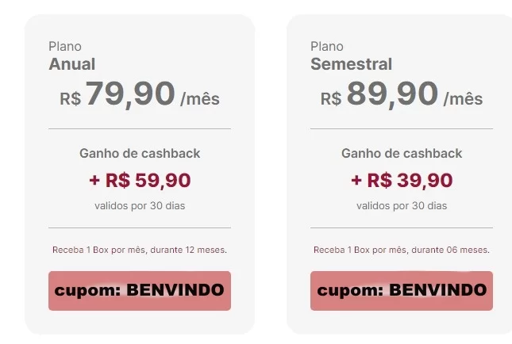Click the "Plano" label above Anual
512x344 pixels.
pos(65,47)
